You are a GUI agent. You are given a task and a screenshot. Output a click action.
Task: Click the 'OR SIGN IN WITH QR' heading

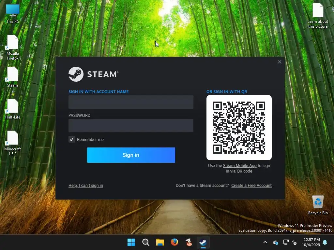click(227, 91)
